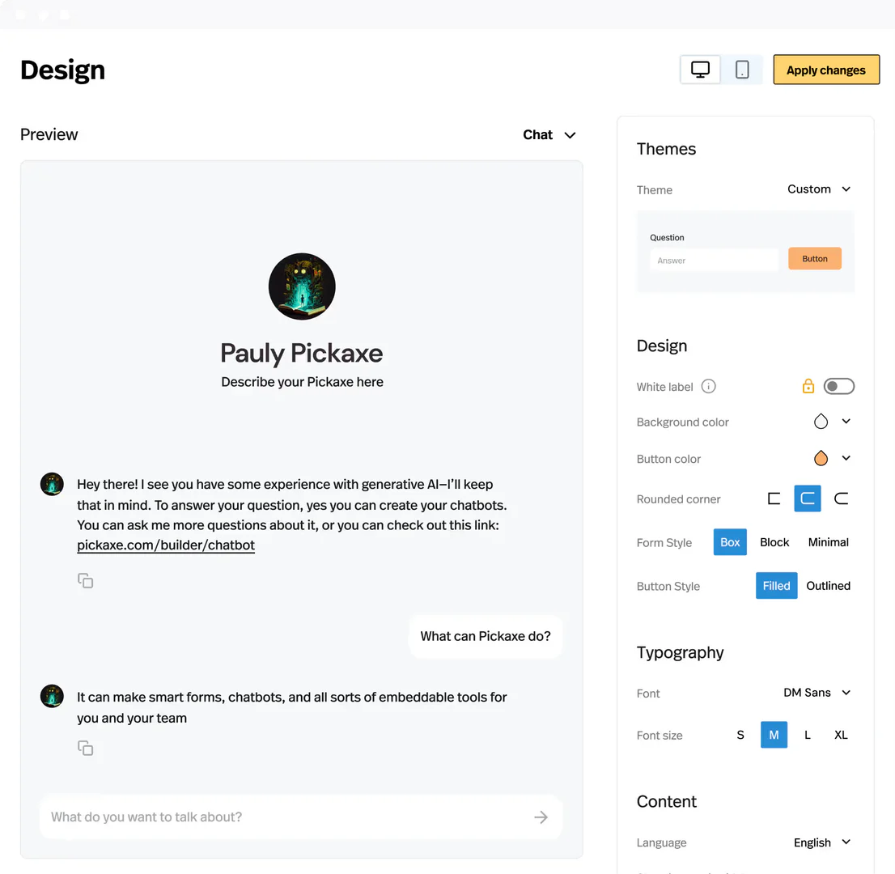Click the White label info icon
Image resolution: width=895 pixels, height=874 pixels.
pyautogui.click(x=708, y=386)
